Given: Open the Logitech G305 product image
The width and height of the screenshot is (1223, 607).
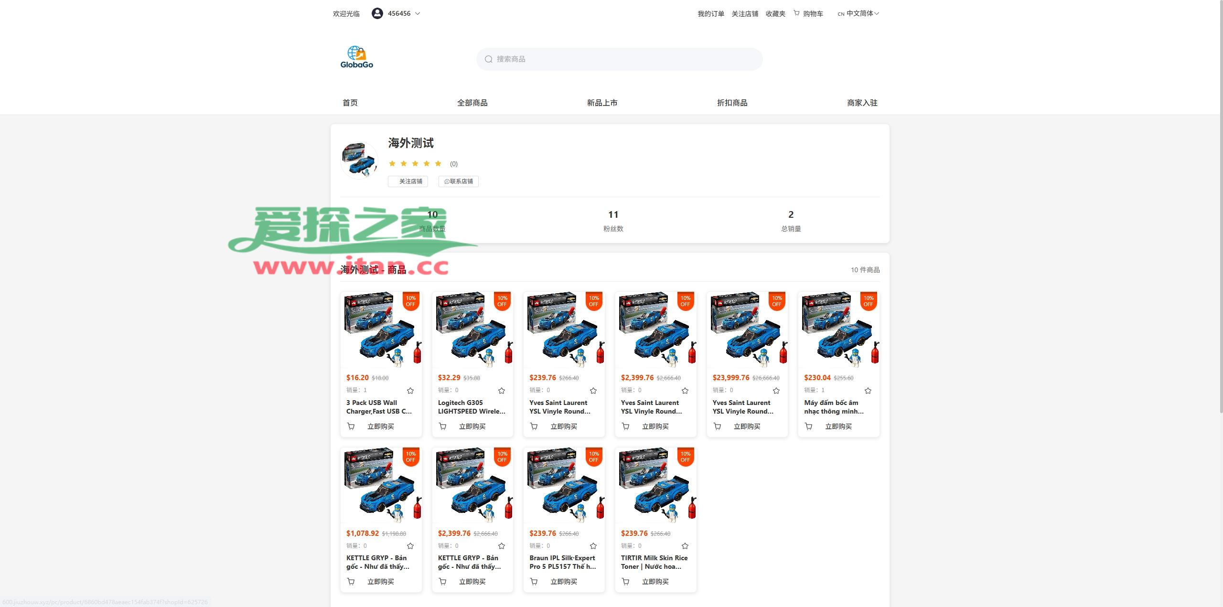Looking at the screenshot, I should click(472, 330).
